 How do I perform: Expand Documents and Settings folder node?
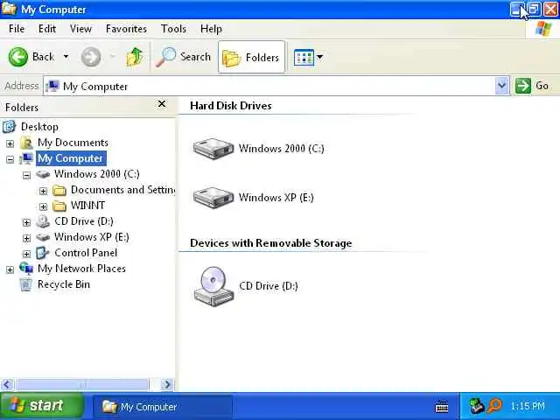pyautogui.click(x=43, y=191)
